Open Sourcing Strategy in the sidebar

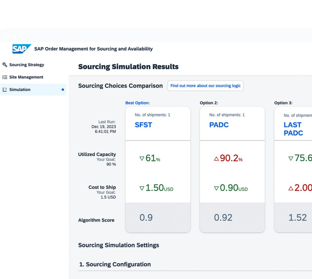pyautogui.click(x=27, y=65)
